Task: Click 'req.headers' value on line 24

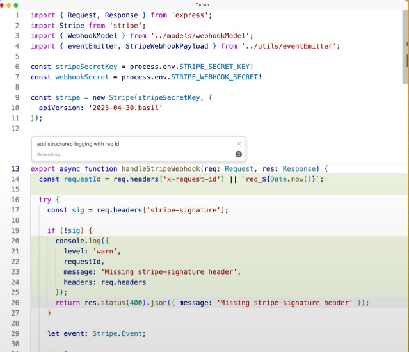Action: (x=124, y=282)
